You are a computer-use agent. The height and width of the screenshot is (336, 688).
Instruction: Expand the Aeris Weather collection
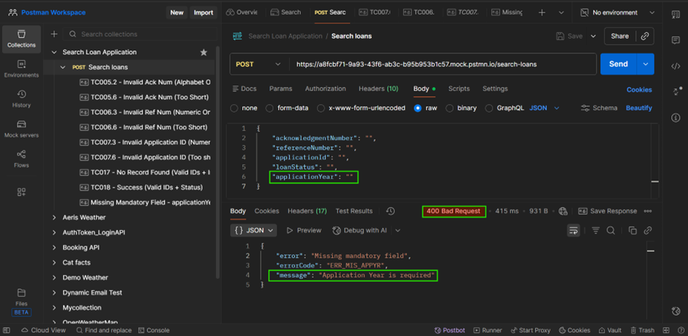pyautogui.click(x=54, y=218)
